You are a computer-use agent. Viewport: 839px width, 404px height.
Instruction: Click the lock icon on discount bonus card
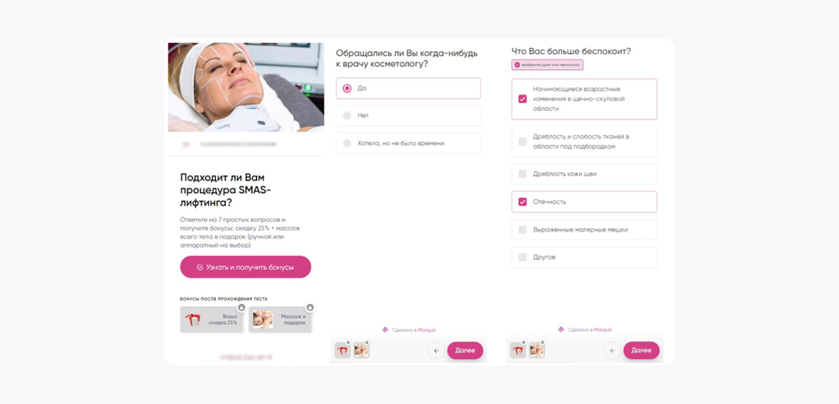coord(241,308)
